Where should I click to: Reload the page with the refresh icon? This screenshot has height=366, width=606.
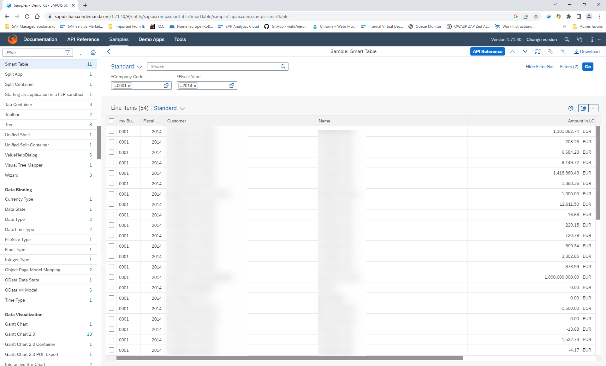27,16
